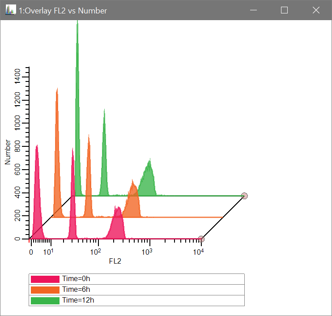Minimize the overlay plot window
Screen dimensions: 332x316
tap(253, 10)
